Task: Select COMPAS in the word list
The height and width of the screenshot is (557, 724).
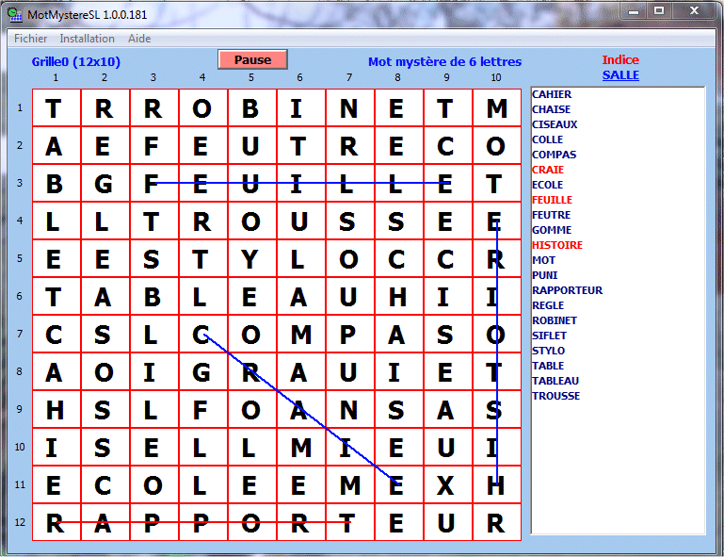Action: click(x=555, y=155)
